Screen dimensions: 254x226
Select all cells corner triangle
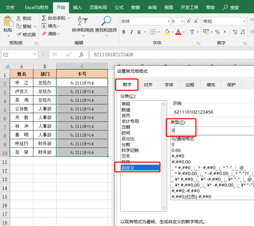pos(6,66)
